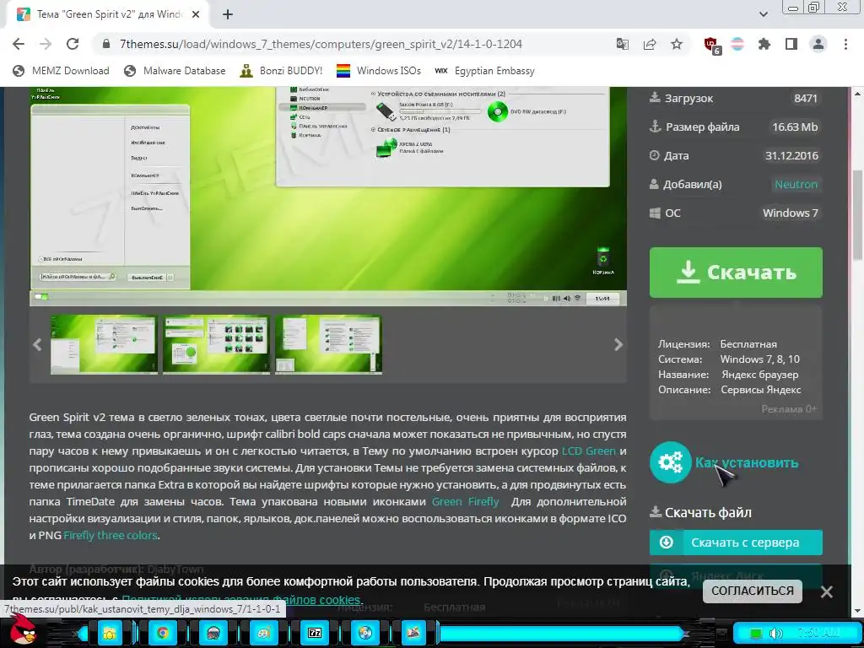Viewport: 864px width, 648px height.
Task: Open the Extensions puzzle menu
Action: (764, 44)
